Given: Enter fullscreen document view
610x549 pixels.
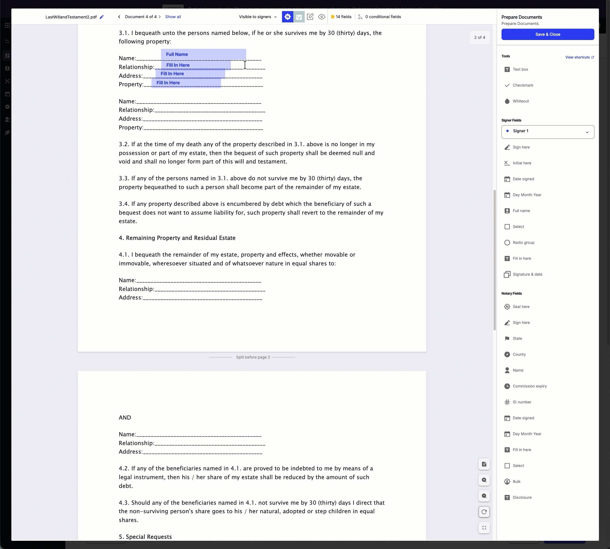Looking at the screenshot, I should 484,528.
